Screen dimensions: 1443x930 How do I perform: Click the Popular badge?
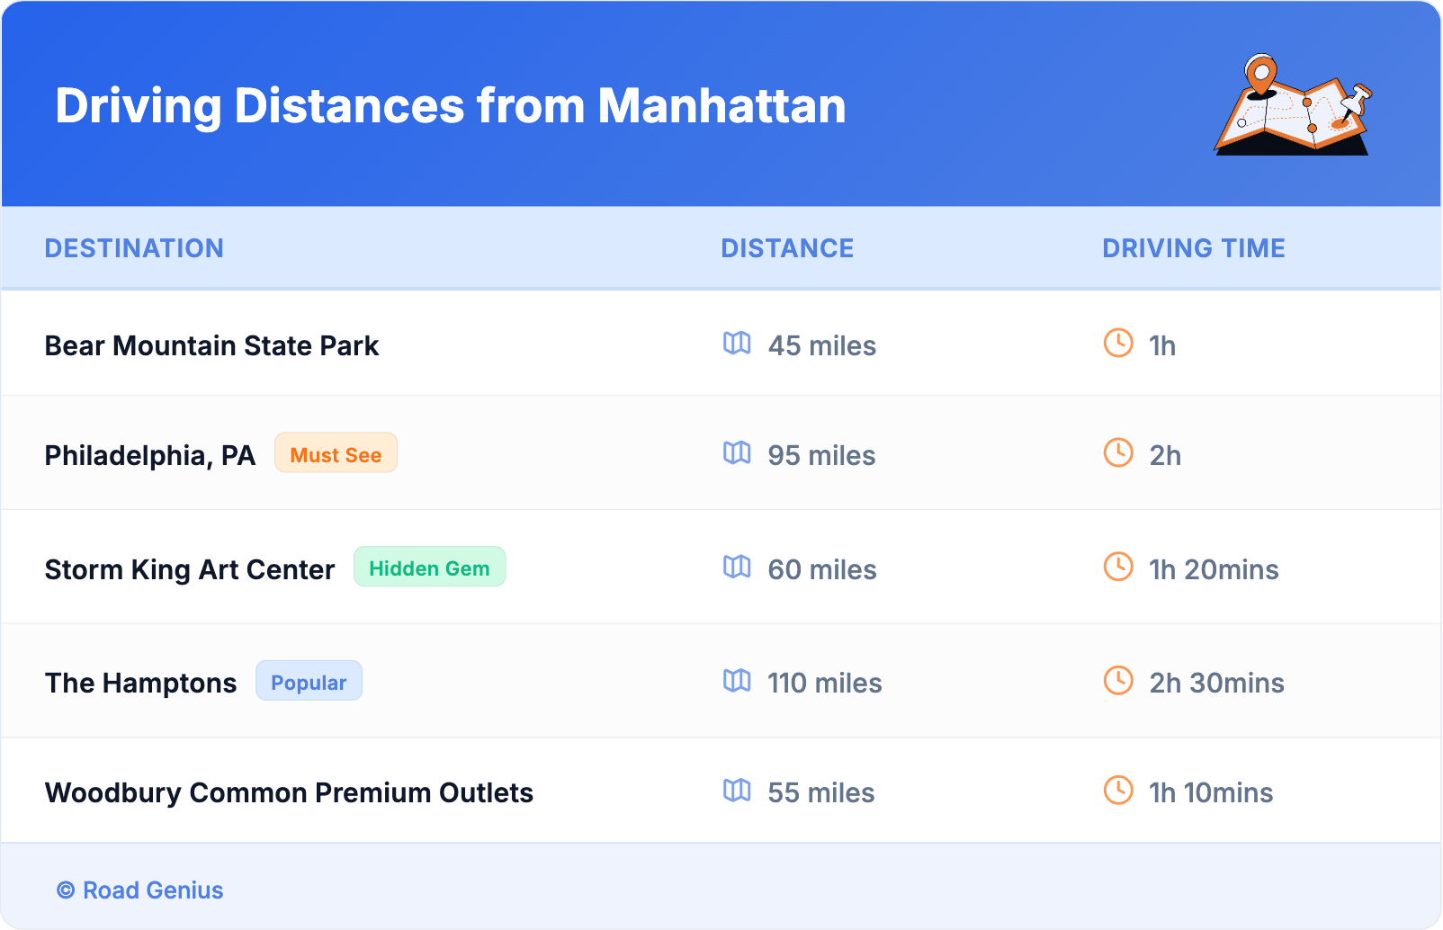point(309,682)
